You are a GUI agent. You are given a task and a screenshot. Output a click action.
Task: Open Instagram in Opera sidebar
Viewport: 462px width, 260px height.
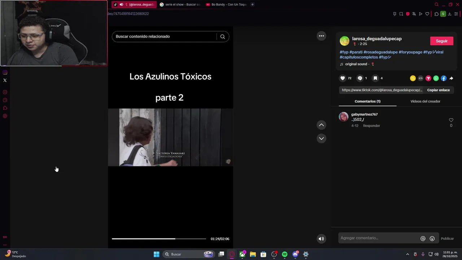pos(5,72)
